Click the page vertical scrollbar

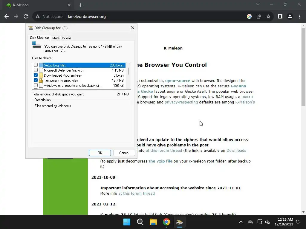coord(303,67)
